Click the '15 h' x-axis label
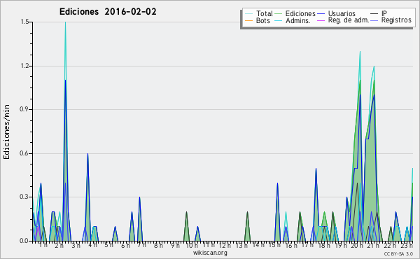The image size is (420, 259). (x=274, y=245)
